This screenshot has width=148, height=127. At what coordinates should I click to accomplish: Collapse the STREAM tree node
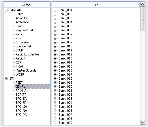pos(6,10)
